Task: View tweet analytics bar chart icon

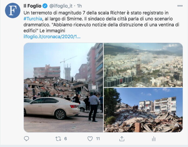Action: (154, 139)
